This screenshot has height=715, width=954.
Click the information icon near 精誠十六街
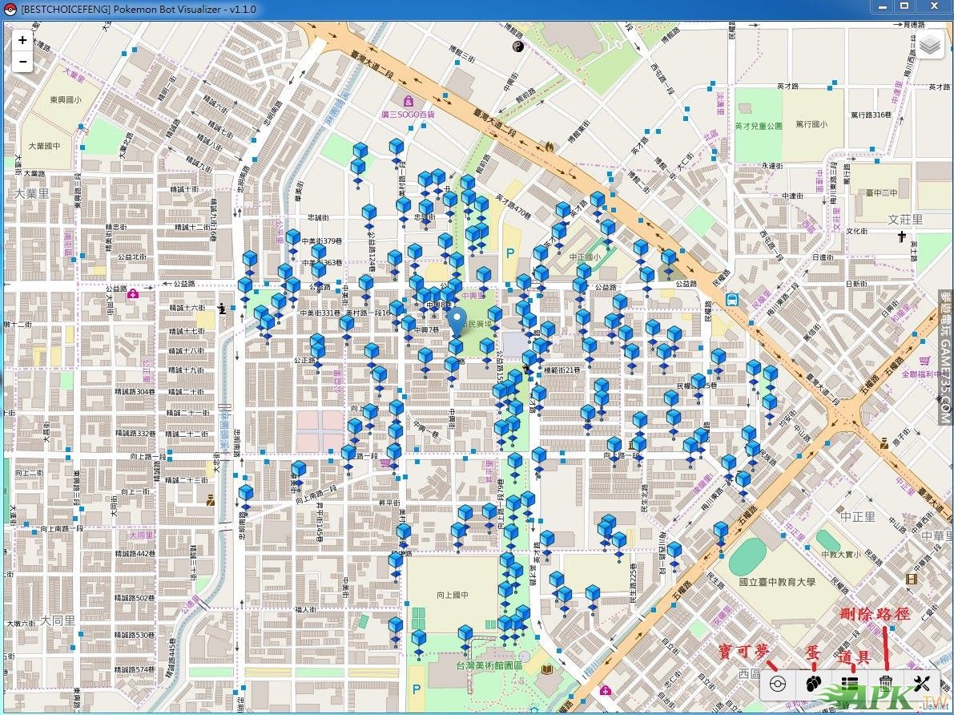[x=222, y=307]
